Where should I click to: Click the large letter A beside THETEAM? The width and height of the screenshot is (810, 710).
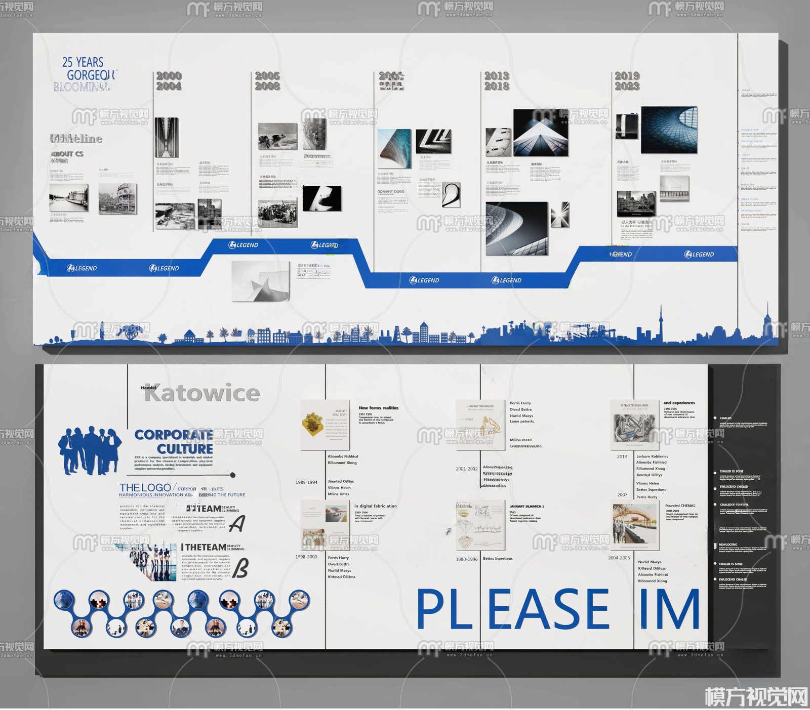[x=236, y=523]
